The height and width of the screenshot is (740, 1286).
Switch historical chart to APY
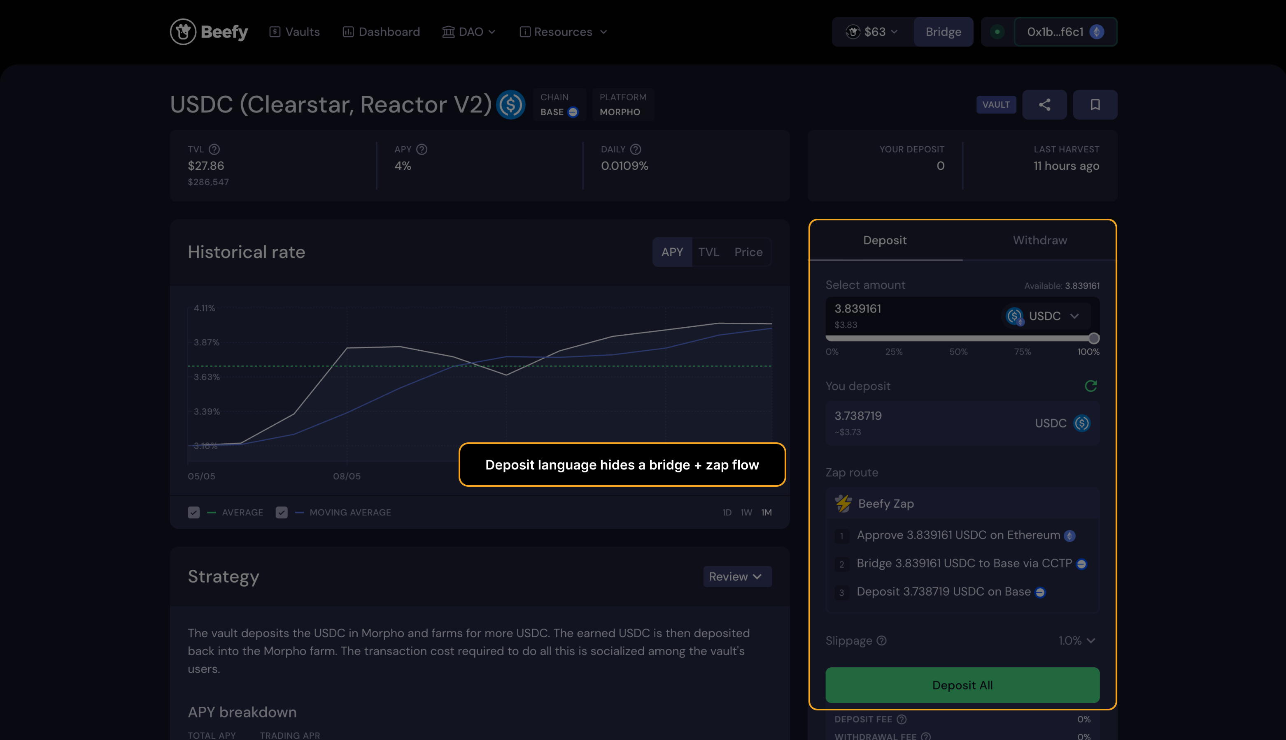[672, 252]
